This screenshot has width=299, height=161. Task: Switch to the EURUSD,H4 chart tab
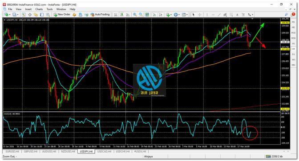point(12,152)
